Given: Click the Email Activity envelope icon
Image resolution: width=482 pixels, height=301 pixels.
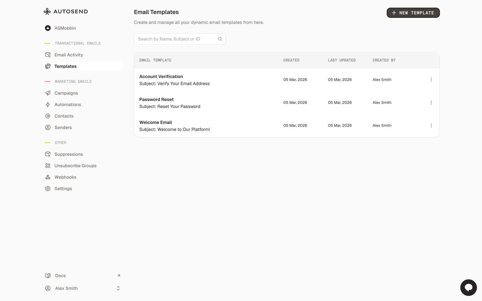Looking at the screenshot, I should coord(48,55).
